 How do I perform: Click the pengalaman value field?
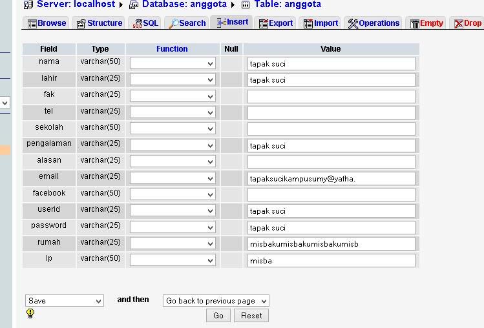(331, 145)
